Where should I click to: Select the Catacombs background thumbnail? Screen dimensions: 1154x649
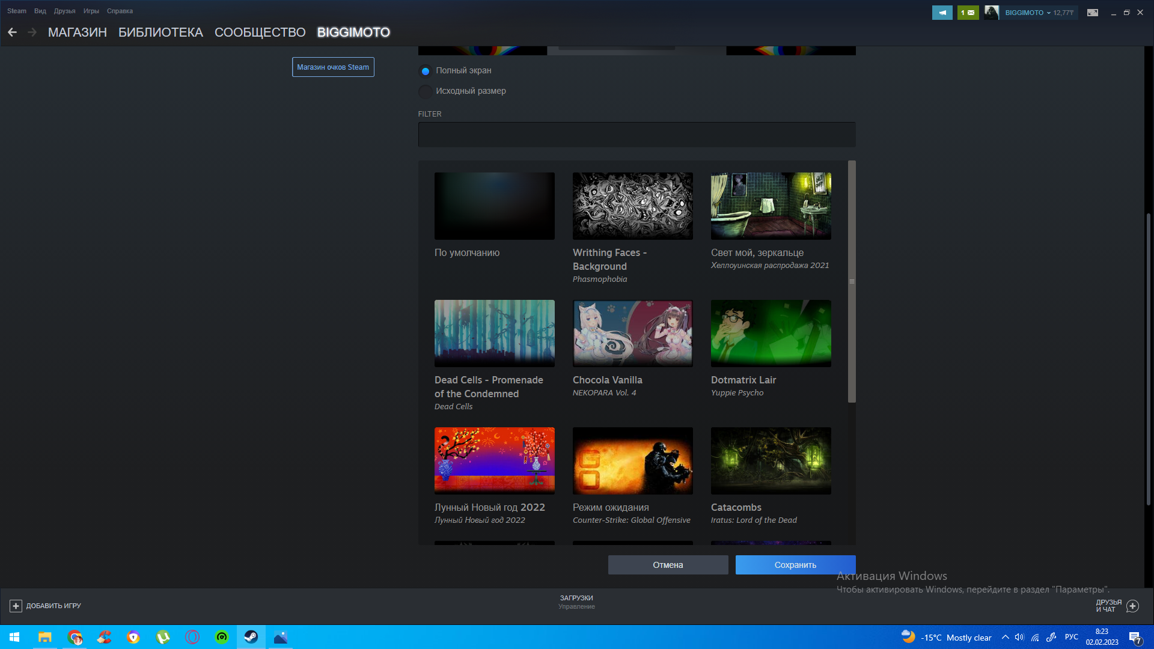[x=771, y=461]
